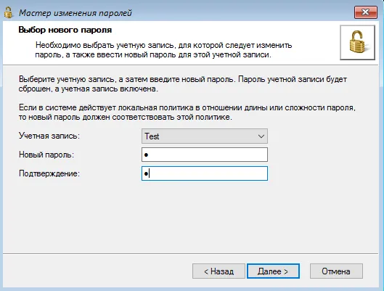Click the Учетная запись: label
Viewport: 384px width, 291px height.
[x=49, y=136]
